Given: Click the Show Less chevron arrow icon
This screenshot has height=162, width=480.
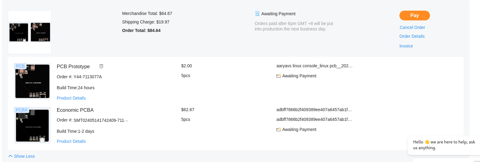Looking at the screenshot, I should pyautogui.click(x=10, y=156).
